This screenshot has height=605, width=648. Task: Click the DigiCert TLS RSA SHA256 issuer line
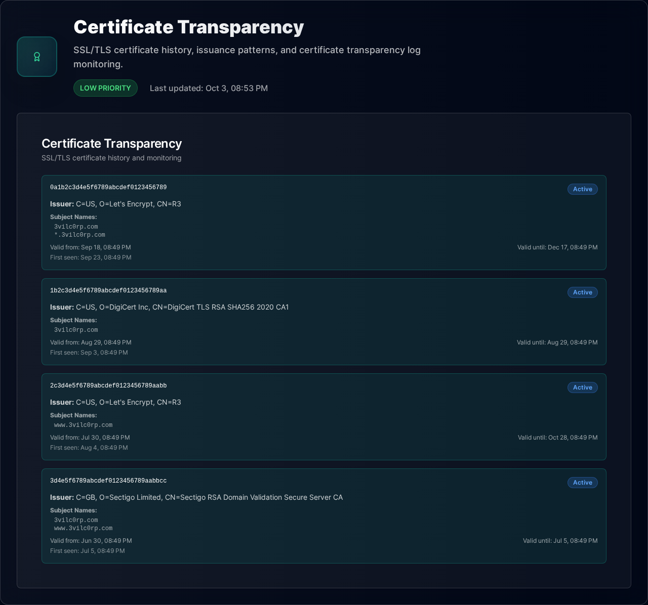[170, 307]
